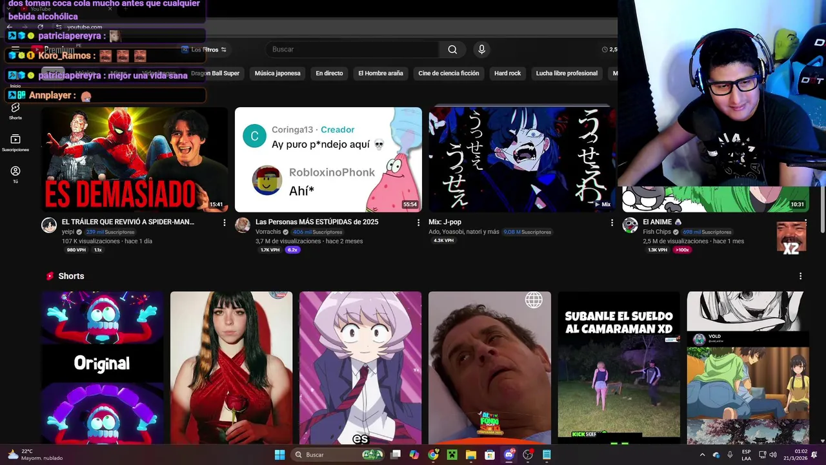Switch to Google Chrome in the taskbar

433,455
